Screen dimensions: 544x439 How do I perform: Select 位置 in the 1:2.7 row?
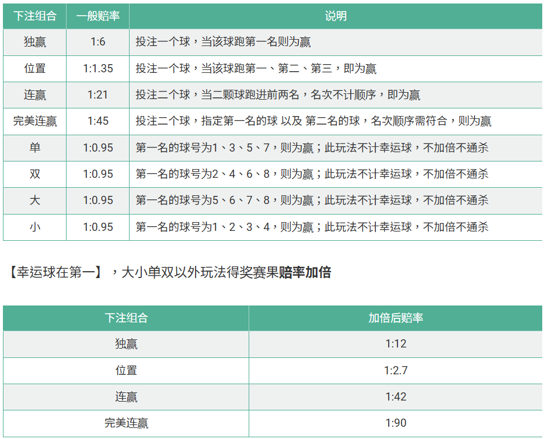pyautogui.click(x=126, y=370)
